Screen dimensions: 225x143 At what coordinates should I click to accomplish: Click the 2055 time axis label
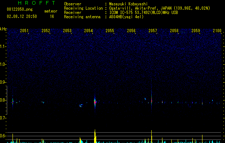point(110,30)
